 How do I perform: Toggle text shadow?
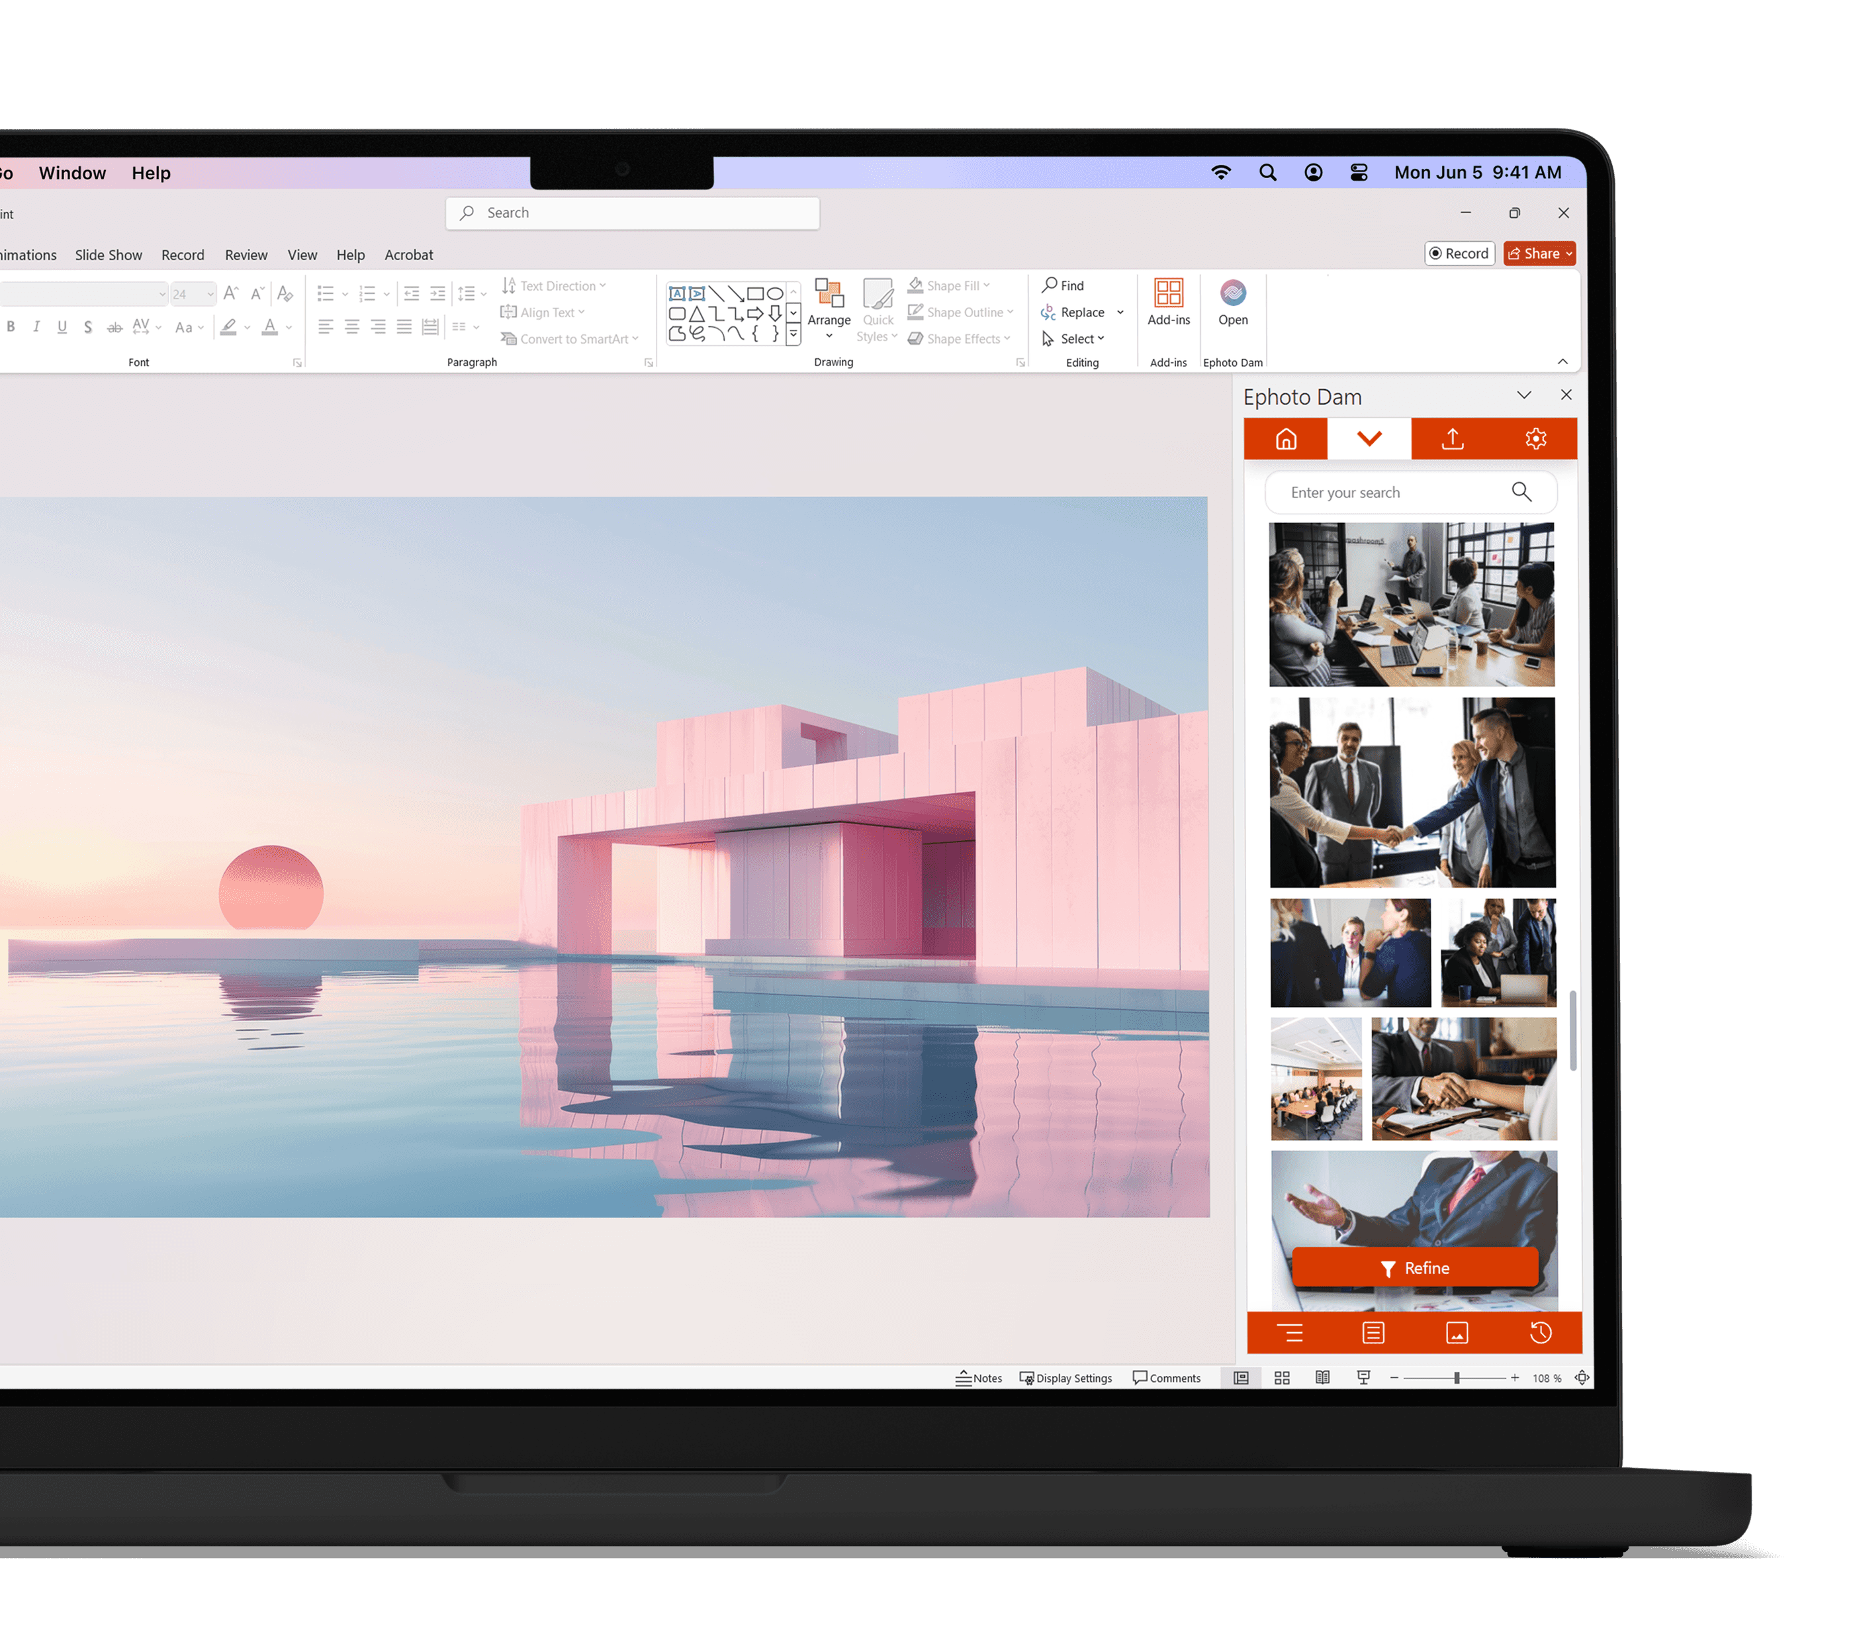point(88,326)
